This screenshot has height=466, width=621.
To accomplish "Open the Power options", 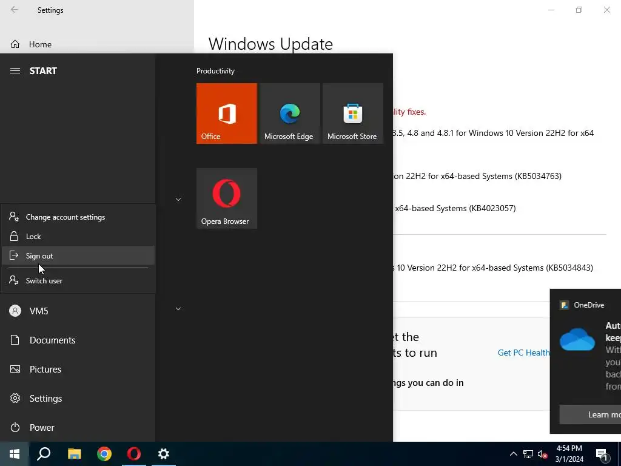I will (x=78, y=427).
